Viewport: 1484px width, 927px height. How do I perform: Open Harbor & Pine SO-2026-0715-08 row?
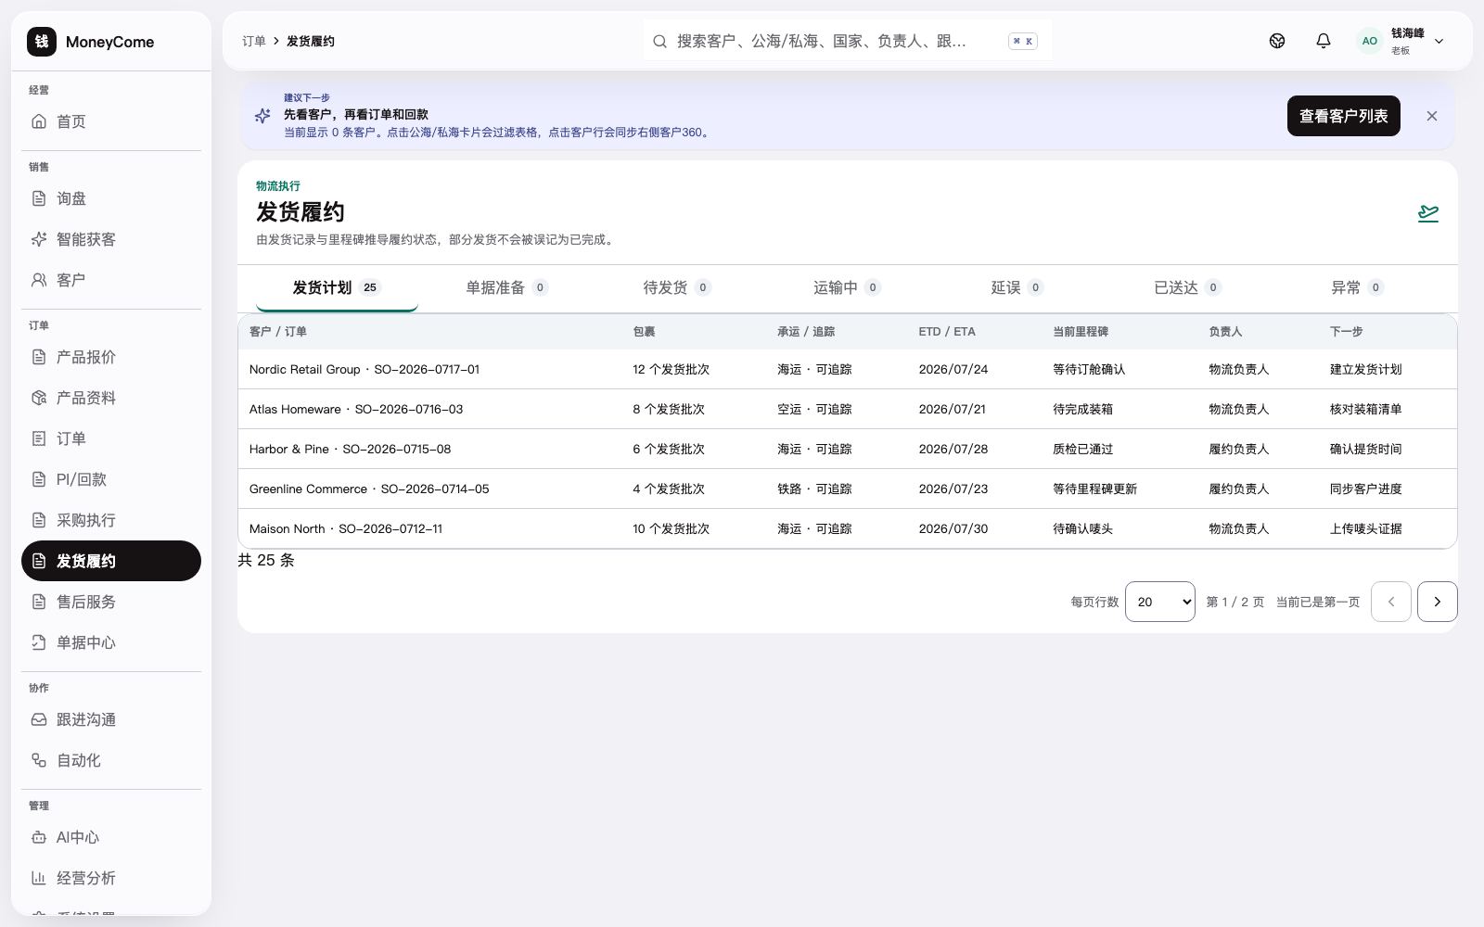[x=847, y=449]
